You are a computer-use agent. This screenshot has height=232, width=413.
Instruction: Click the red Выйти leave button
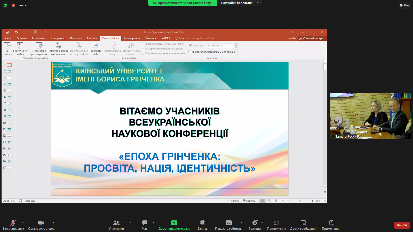pyautogui.click(x=402, y=225)
